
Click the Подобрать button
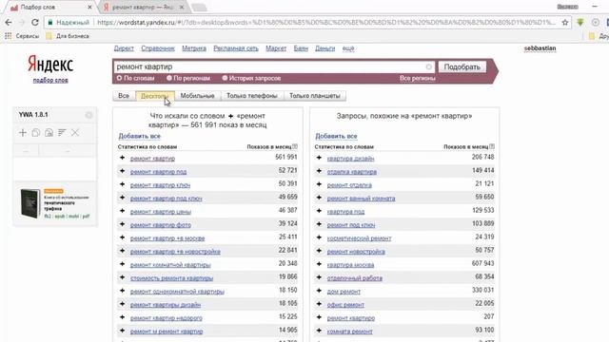pos(462,66)
